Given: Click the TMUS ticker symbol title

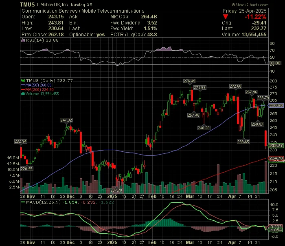Looking at the screenshot, I should [x=27, y=4].
